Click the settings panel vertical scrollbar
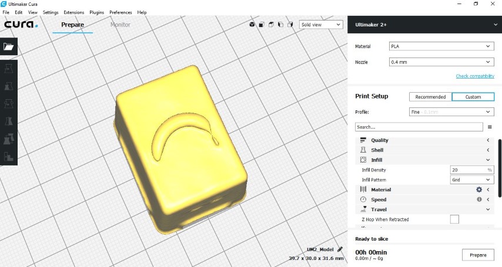The width and height of the screenshot is (502, 267). (500, 168)
